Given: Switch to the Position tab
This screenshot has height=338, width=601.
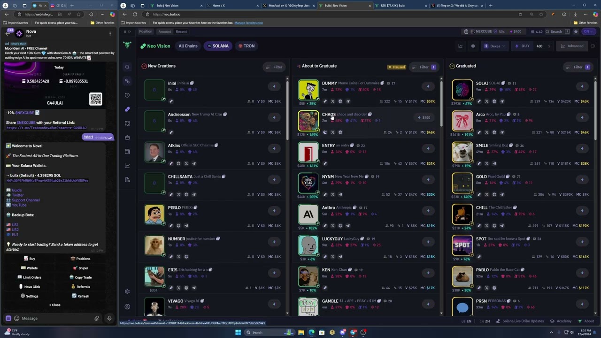Looking at the screenshot, I should point(146,31).
